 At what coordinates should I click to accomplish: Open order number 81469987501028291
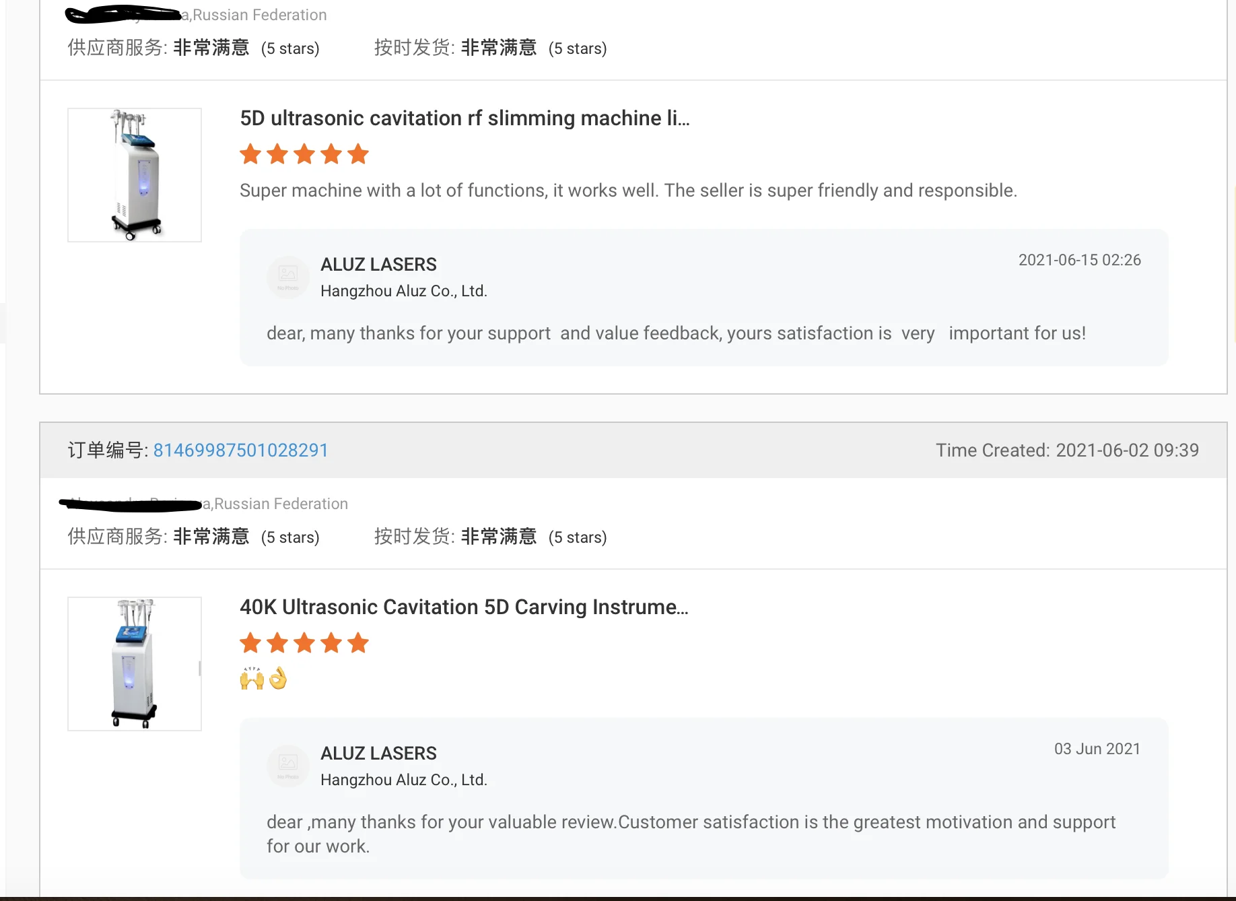[240, 450]
